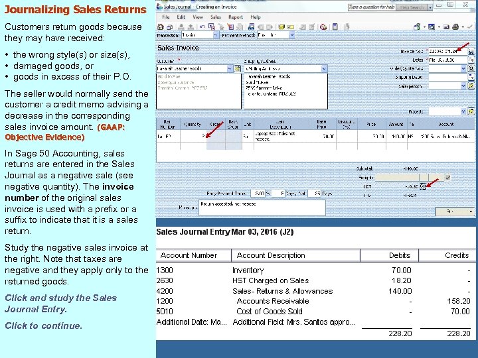Viewport: 478px width, 358px height.
Task: Click the icon beside Invoice No. field
Action: click(471, 52)
